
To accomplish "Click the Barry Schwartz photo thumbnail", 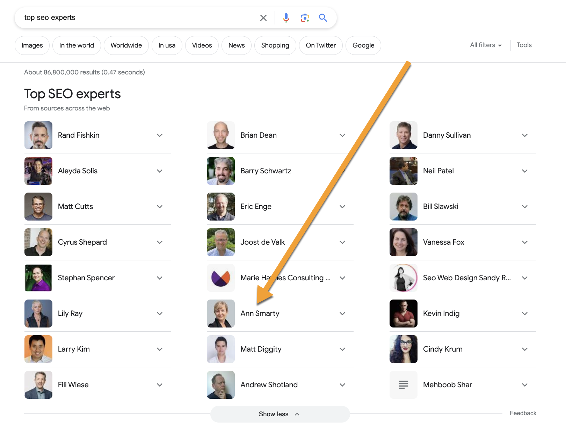I will coord(221,171).
